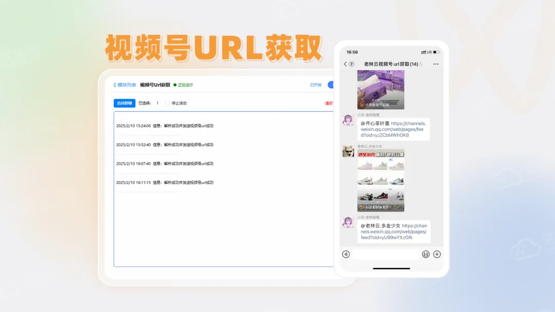Click the 视频号Url获取 module title
Image resolution: width=555 pixels, height=312 pixels.
155,85
